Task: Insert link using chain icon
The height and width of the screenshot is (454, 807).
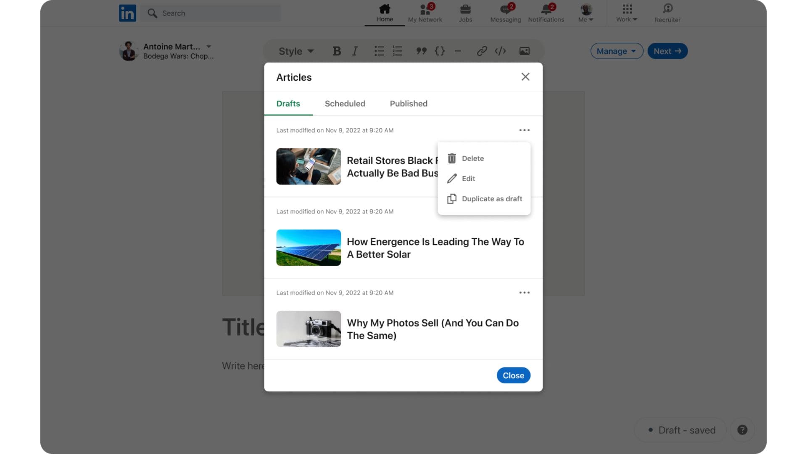Action: pyautogui.click(x=482, y=51)
